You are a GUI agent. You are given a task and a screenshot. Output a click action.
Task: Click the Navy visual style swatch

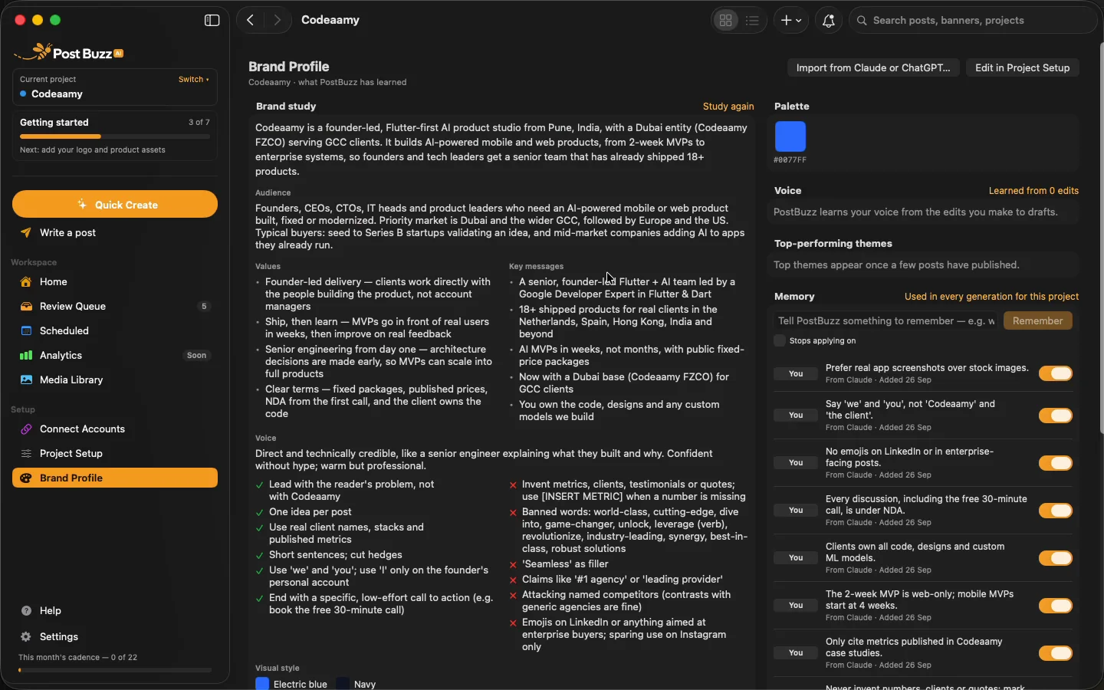tap(343, 684)
